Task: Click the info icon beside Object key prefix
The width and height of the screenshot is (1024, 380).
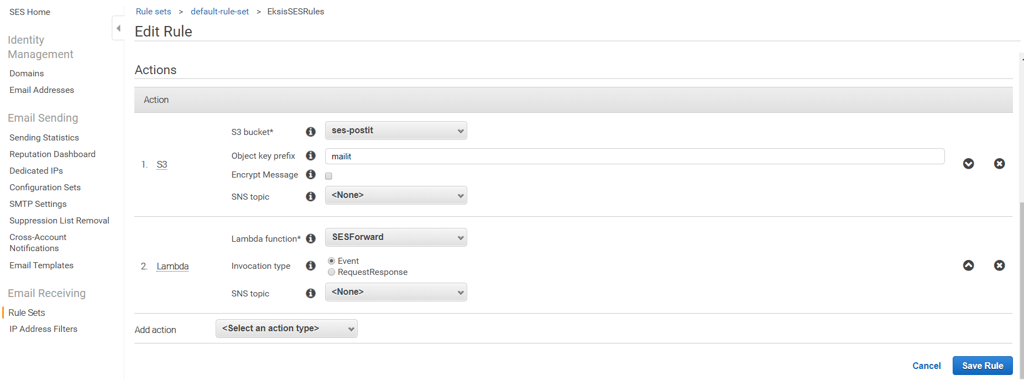Action: (311, 156)
